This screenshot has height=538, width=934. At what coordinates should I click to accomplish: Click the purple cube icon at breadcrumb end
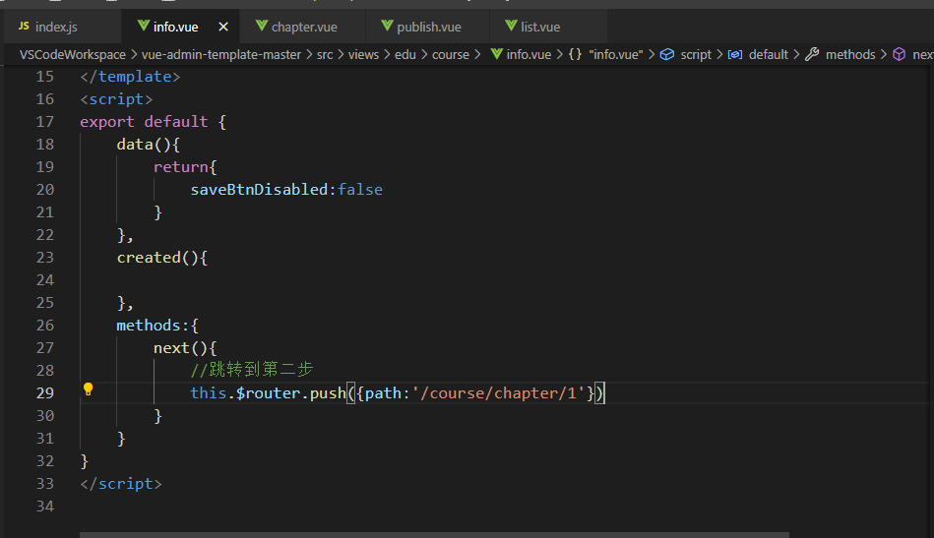point(900,54)
